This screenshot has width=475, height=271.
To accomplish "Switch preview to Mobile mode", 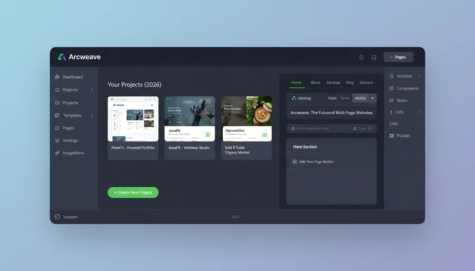I will [x=360, y=98].
